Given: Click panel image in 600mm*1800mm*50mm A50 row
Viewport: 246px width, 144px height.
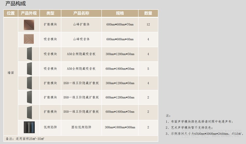Looking at the screenshot, I should tap(29, 69).
